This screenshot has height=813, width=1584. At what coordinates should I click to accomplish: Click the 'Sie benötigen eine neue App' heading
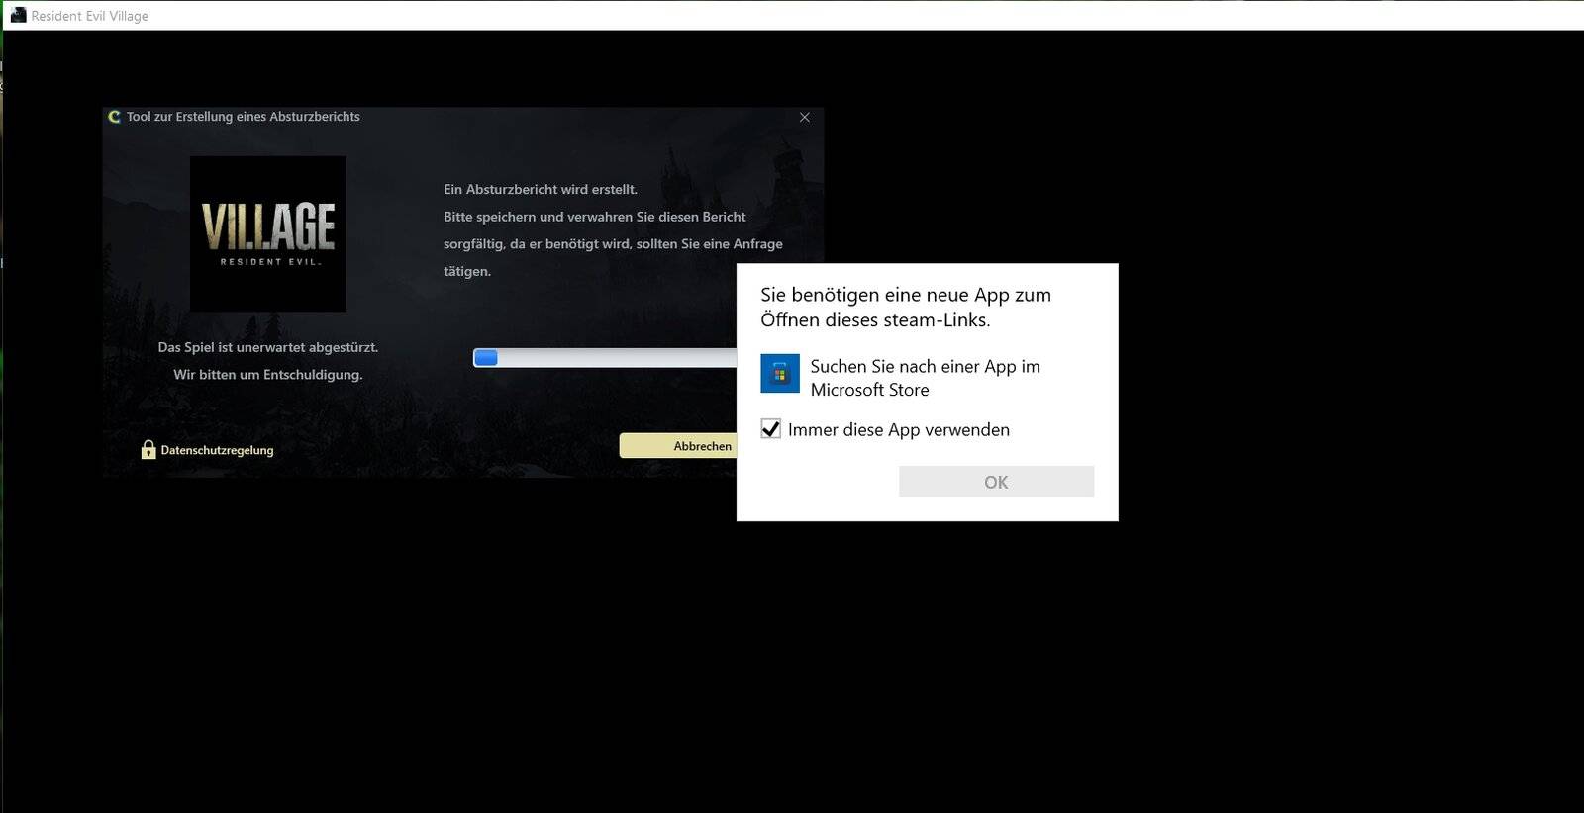click(x=906, y=307)
